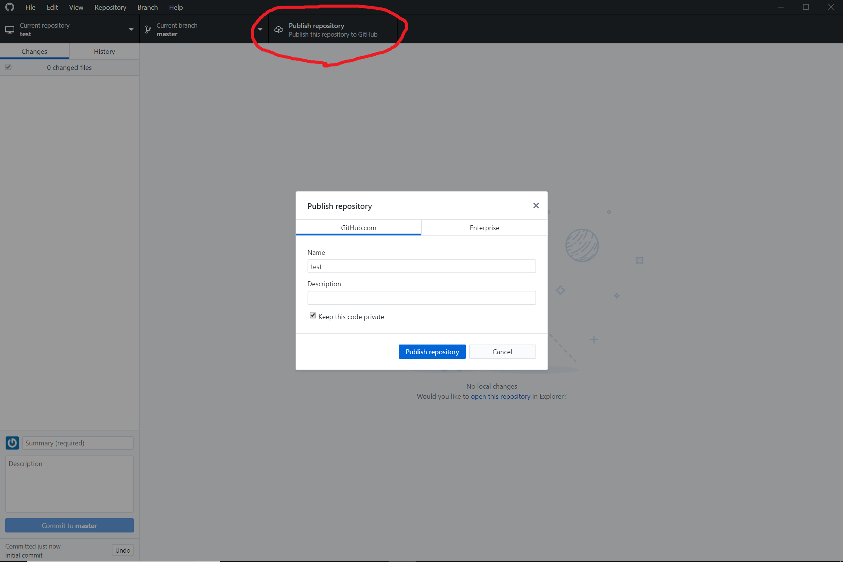Expand the Current branch dropdown arrow
Screen dimensions: 843x562
click(x=260, y=30)
